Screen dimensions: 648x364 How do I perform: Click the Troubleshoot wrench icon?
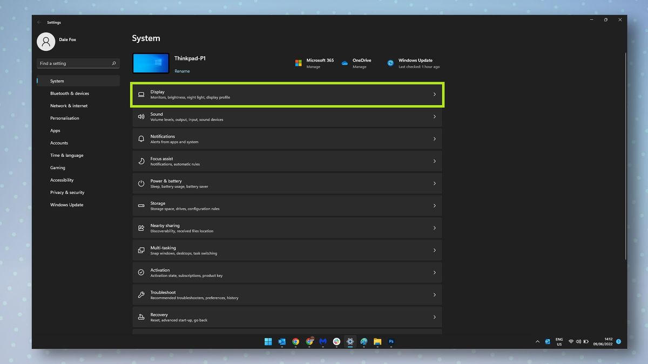click(x=141, y=294)
